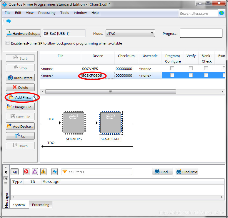The width and height of the screenshot is (228, 218).
Task: Toggle critical warning messages filter icon
Action: pyautogui.click(x=35, y=172)
